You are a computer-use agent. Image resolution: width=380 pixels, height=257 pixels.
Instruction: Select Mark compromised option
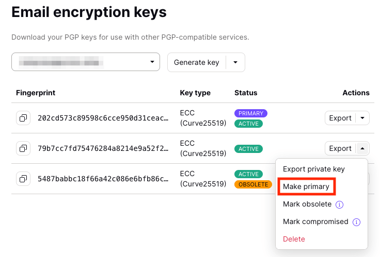tap(315, 221)
